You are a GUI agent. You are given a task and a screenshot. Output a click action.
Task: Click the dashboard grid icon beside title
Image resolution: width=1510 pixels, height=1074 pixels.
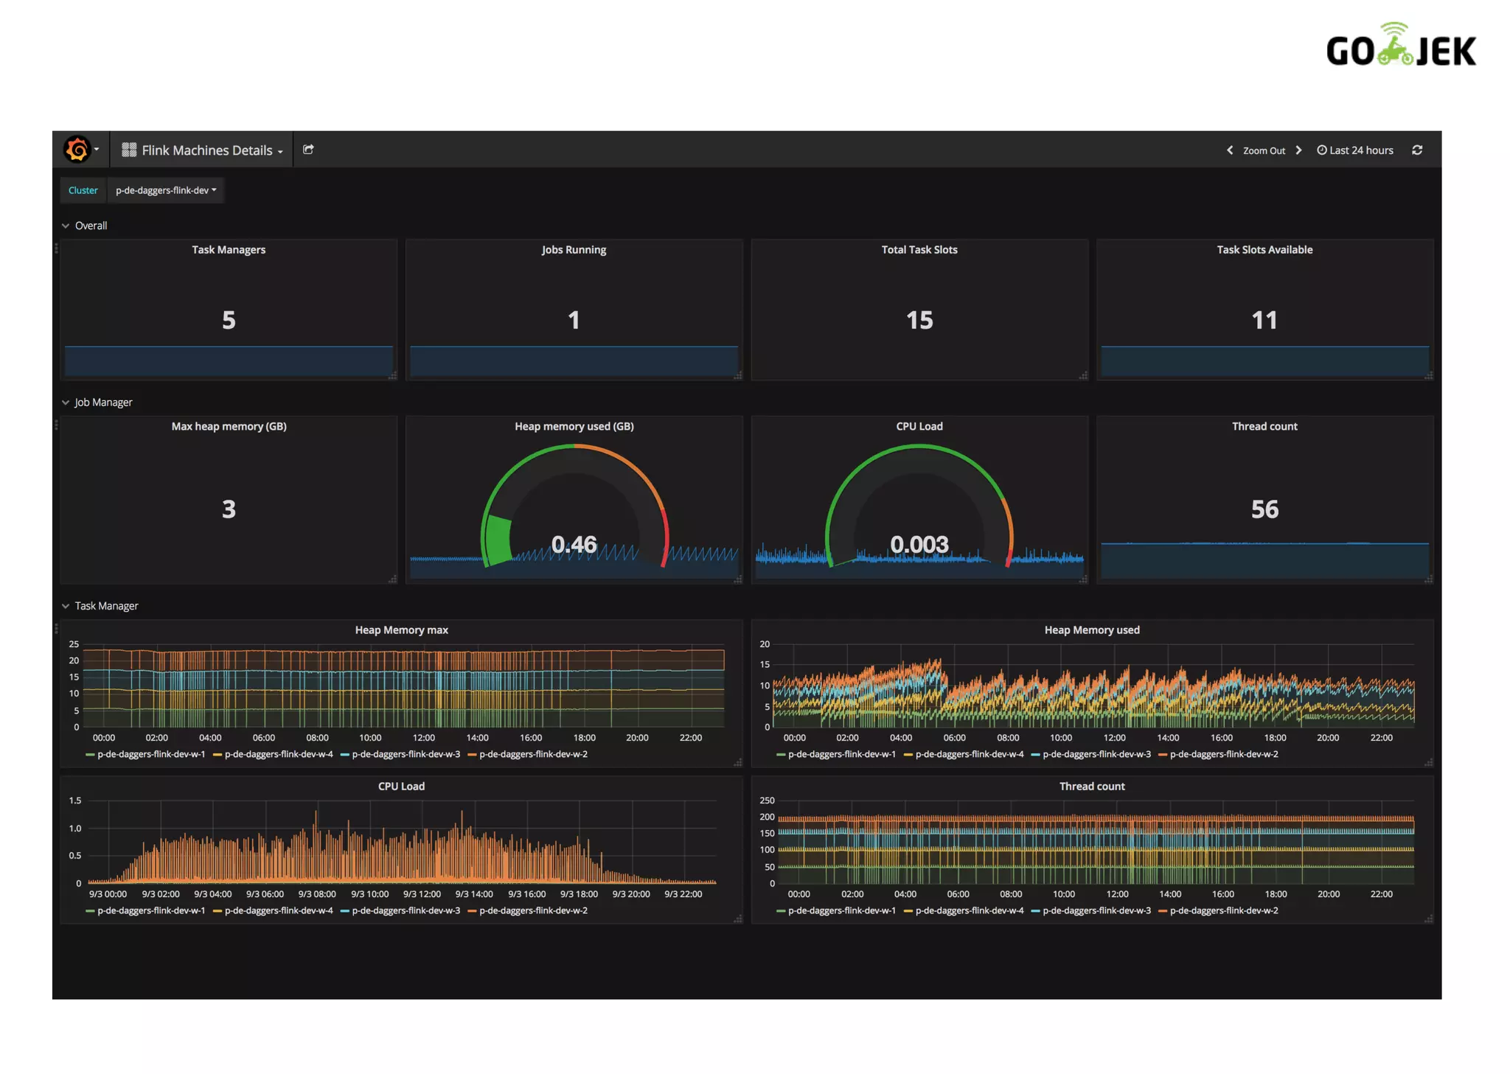click(x=129, y=150)
